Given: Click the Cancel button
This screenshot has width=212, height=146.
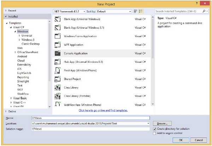Looking at the screenshot, I should click(199, 140).
